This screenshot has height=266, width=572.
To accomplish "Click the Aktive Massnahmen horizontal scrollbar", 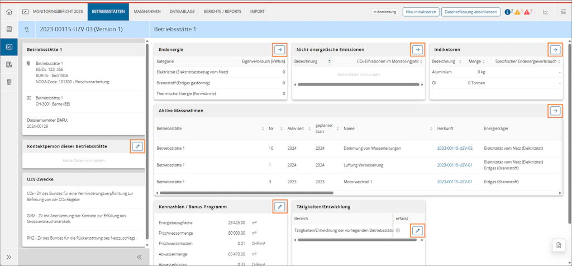I will click(x=246, y=193).
